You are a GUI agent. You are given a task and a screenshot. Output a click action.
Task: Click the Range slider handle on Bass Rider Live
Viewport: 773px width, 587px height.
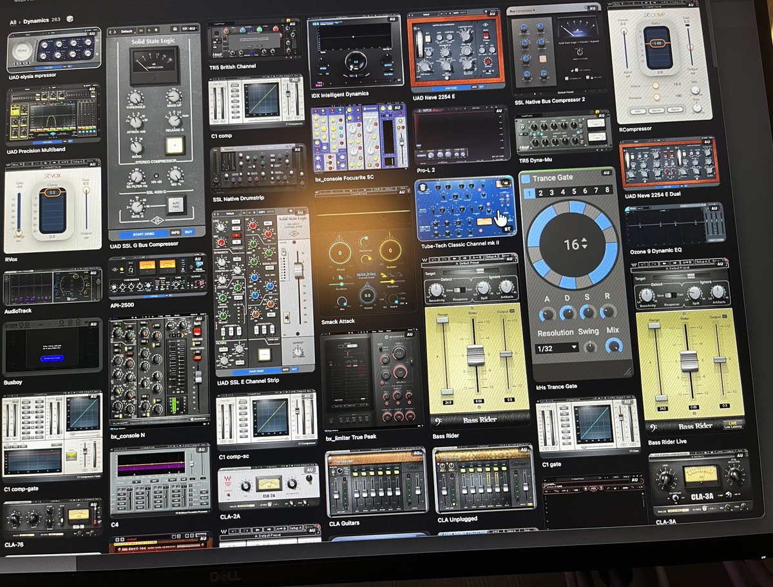pyautogui.click(x=656, y=325)
